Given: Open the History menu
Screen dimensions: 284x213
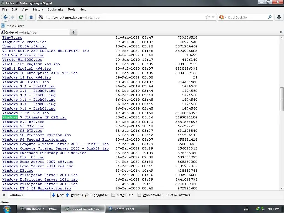Looking at the screenshot, I should (x=38, y=9).
